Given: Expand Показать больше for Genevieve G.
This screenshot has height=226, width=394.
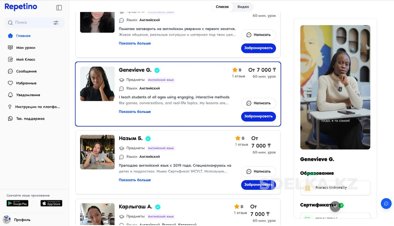Looking at the screenshot, I should pos(135,112).
